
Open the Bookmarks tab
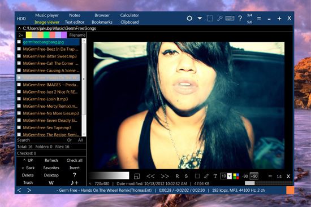point(102,22)
